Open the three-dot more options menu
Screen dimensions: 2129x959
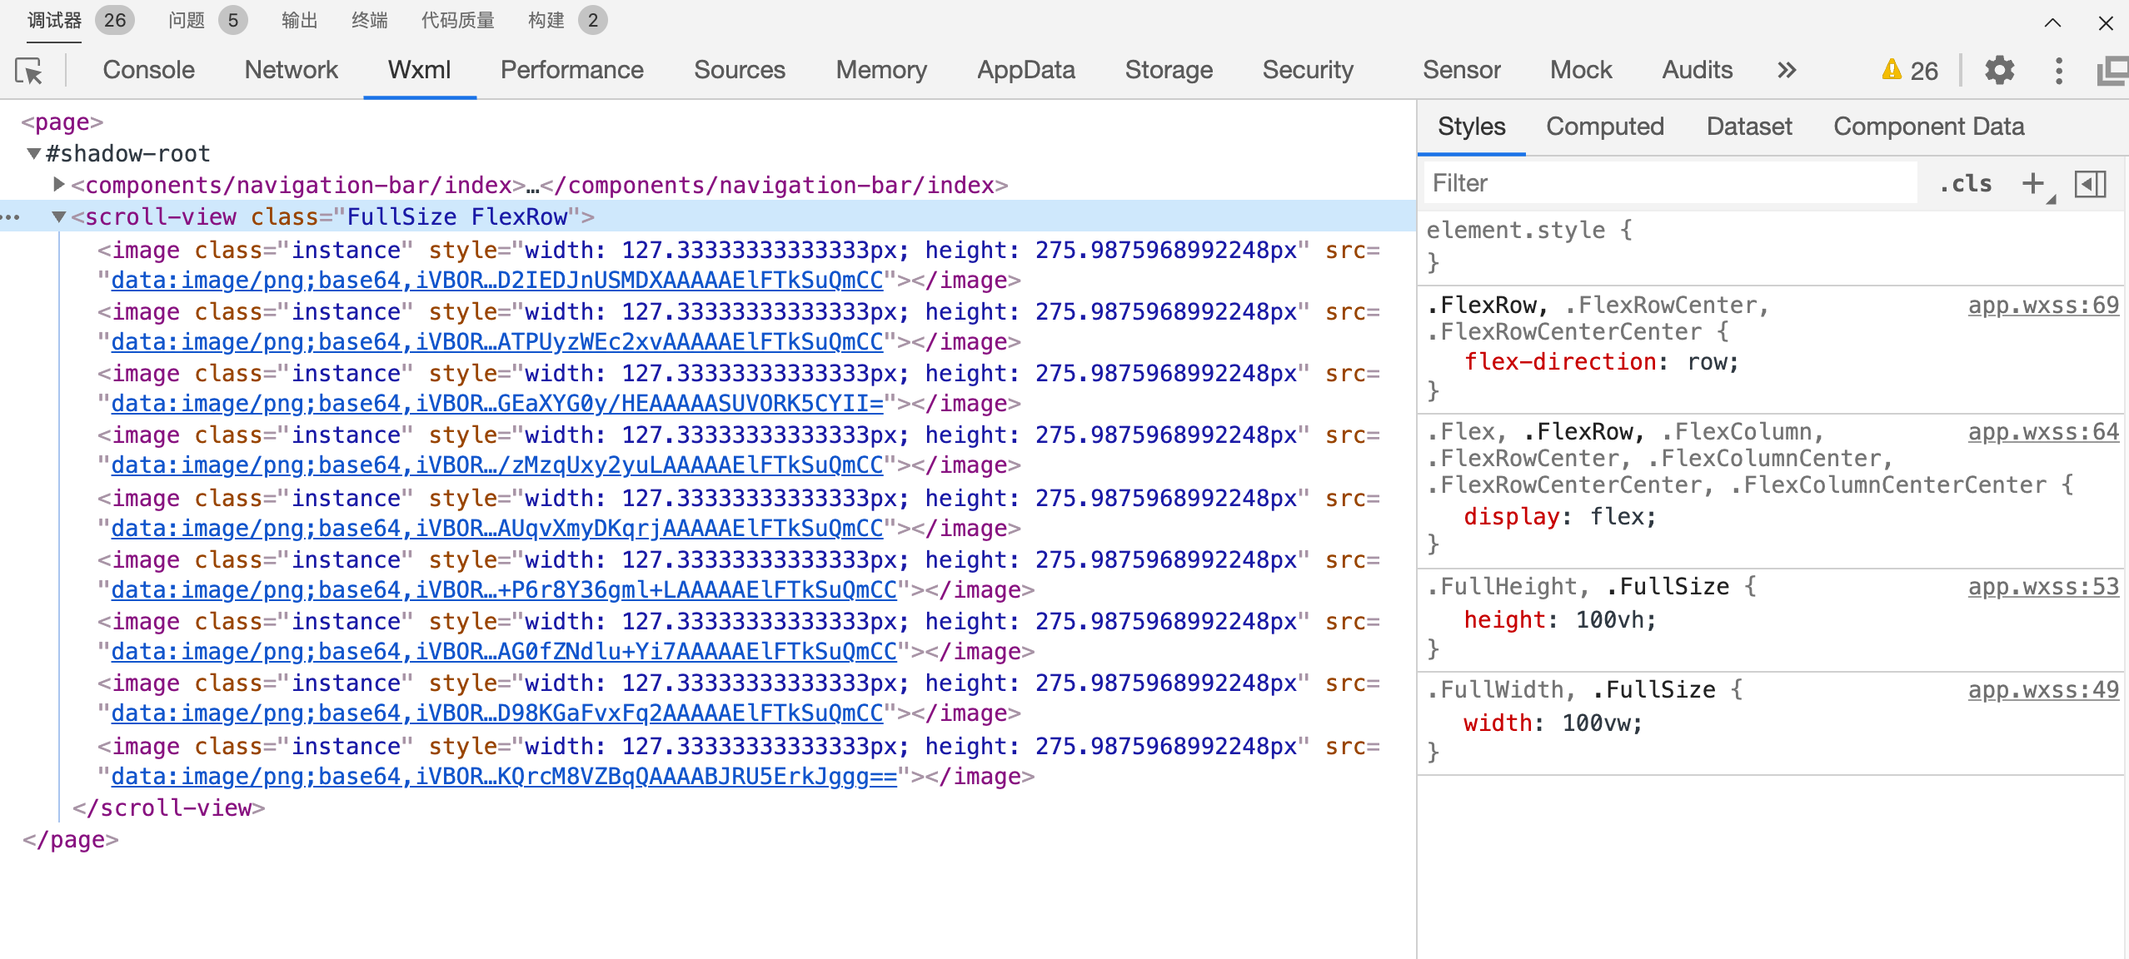point(2058,71)
